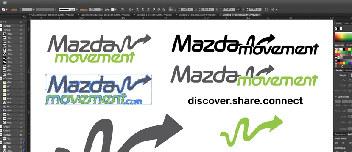The image size is (352, 152).
Task: Open the variable width profile dropdown
Action: pyautogui.click(x=55, y=10)
